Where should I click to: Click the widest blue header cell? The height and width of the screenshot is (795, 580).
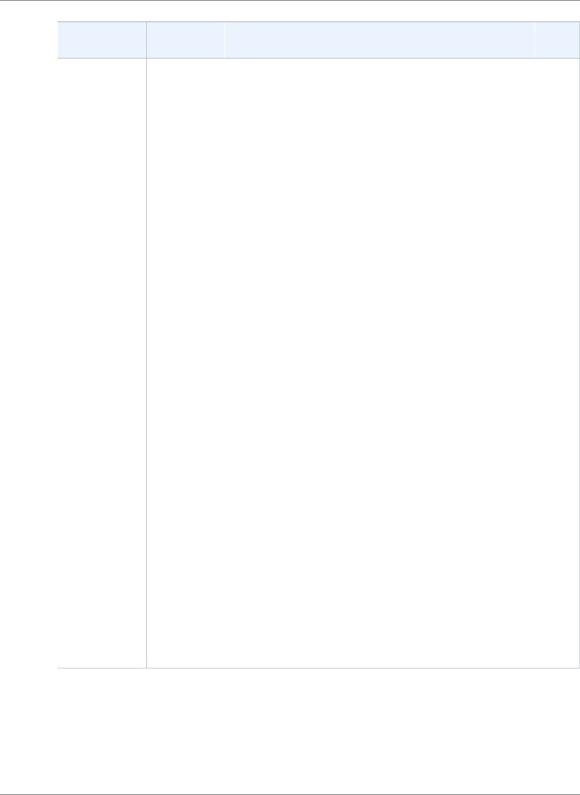(x=380, y=40)
